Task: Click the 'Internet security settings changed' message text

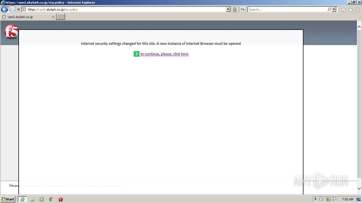Action: pyautogui.click(x=161, y=44)
